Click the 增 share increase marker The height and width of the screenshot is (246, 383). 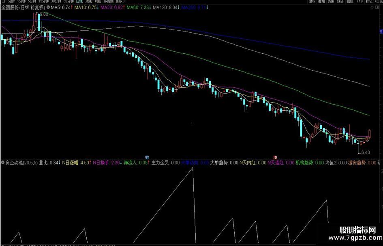275,158
